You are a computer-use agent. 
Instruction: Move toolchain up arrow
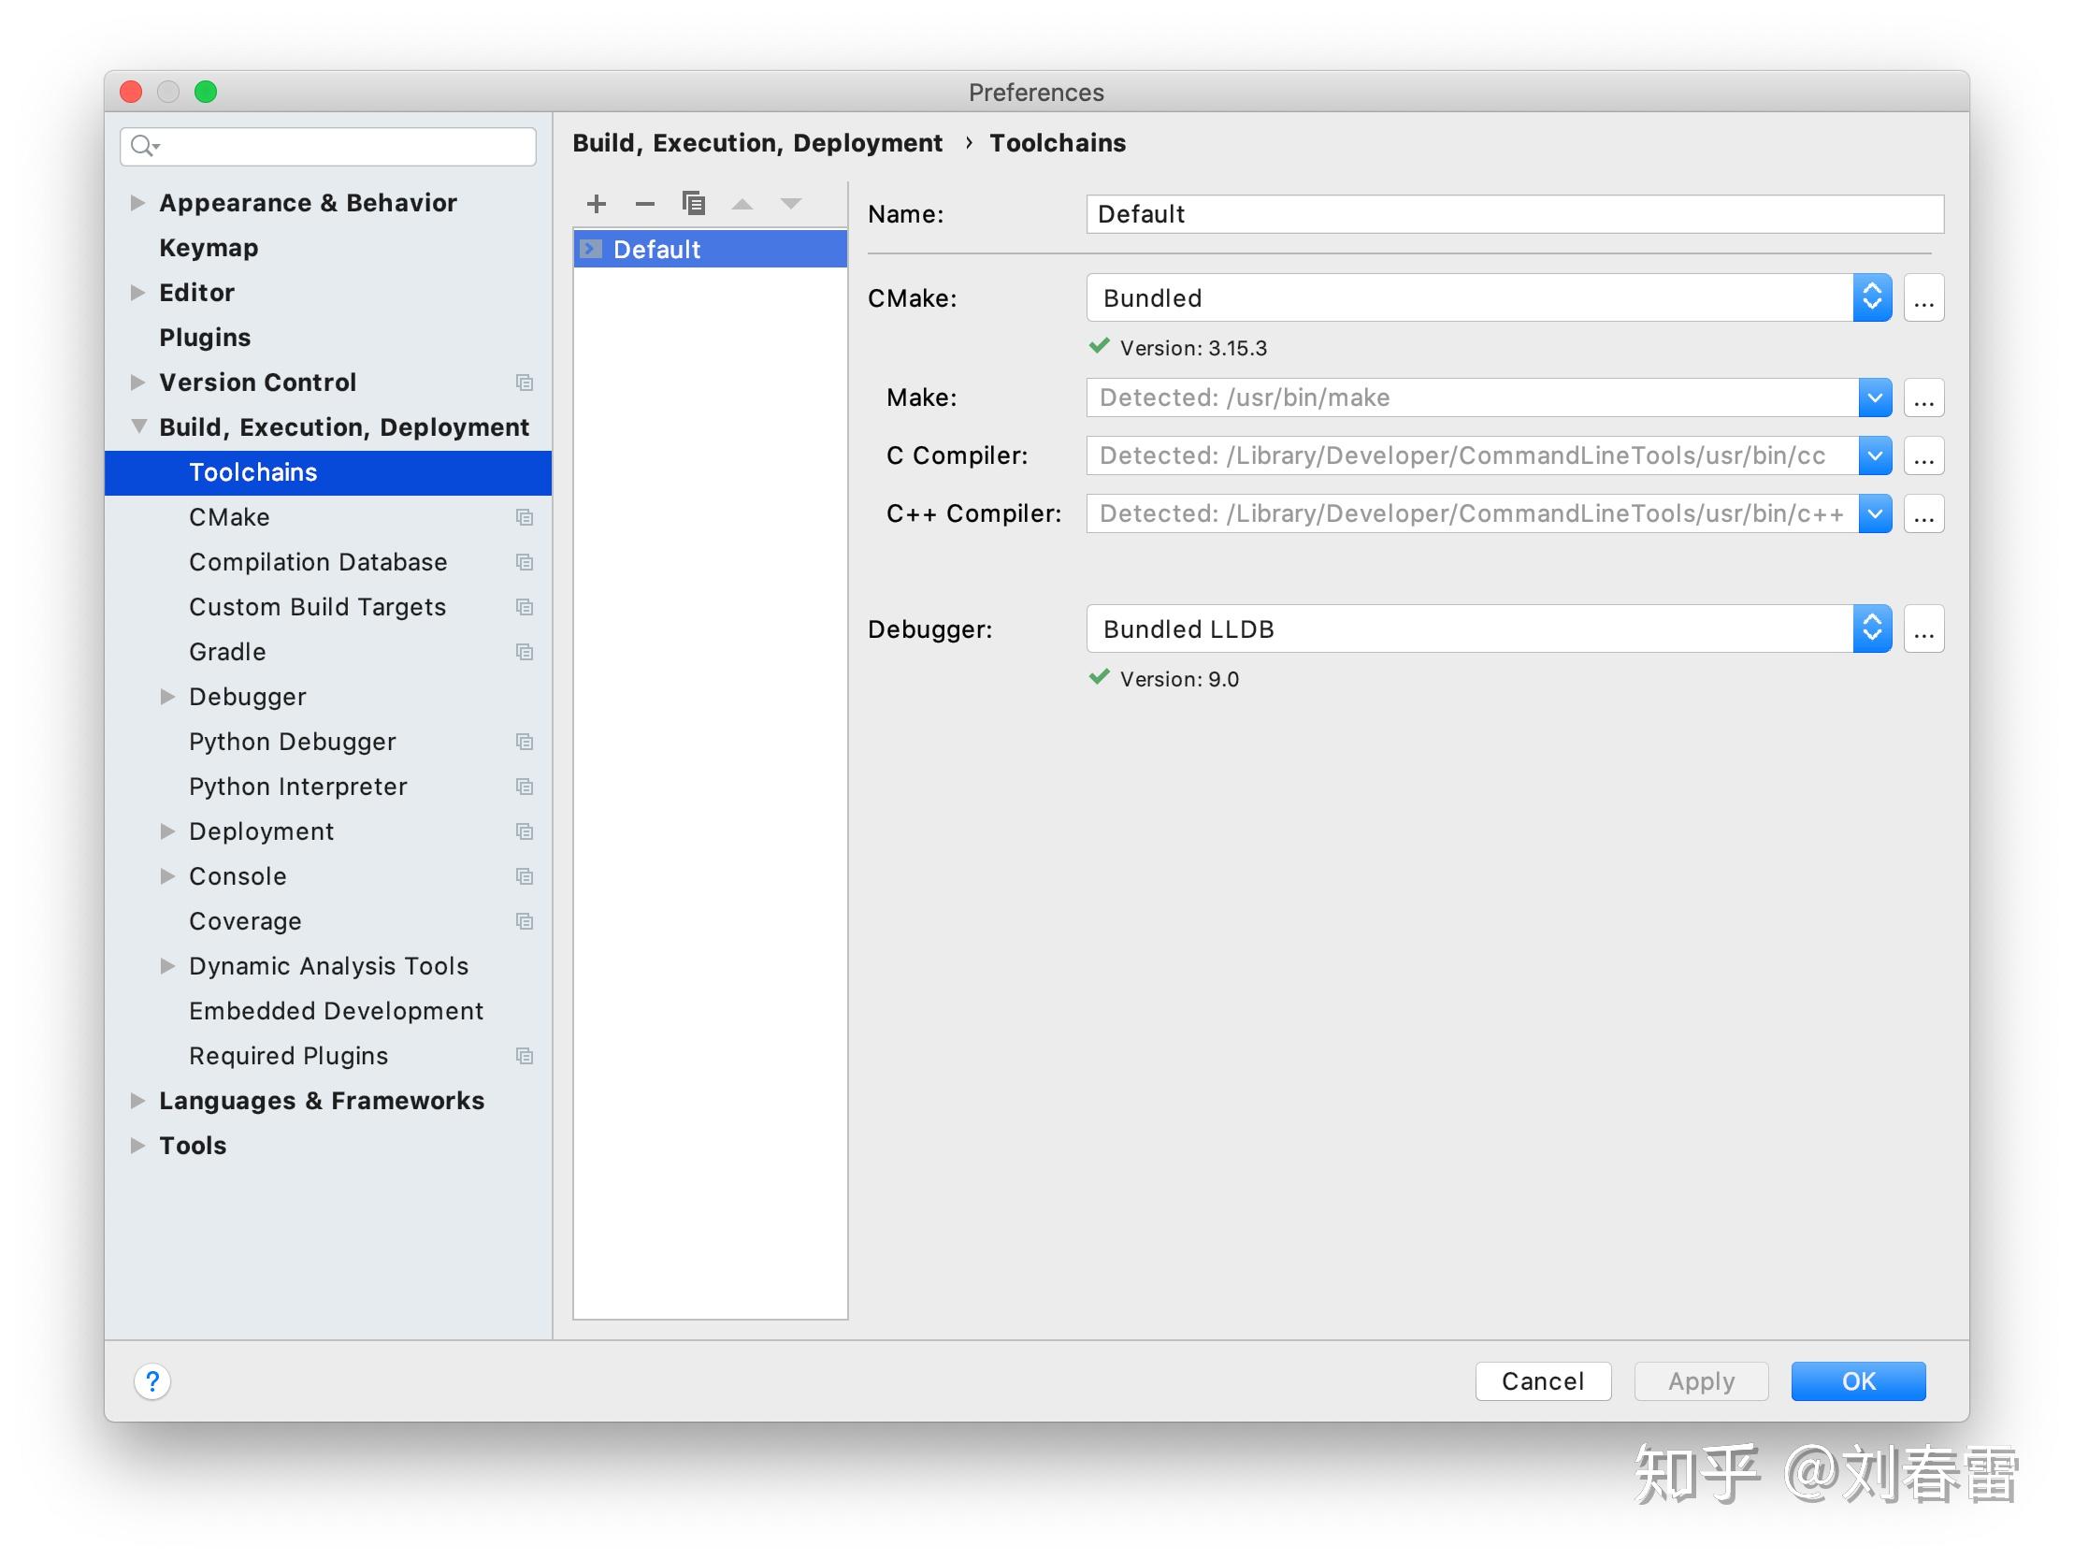coord(742,204)
